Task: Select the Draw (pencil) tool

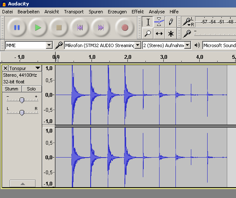Action: click(x=171, y=22)
